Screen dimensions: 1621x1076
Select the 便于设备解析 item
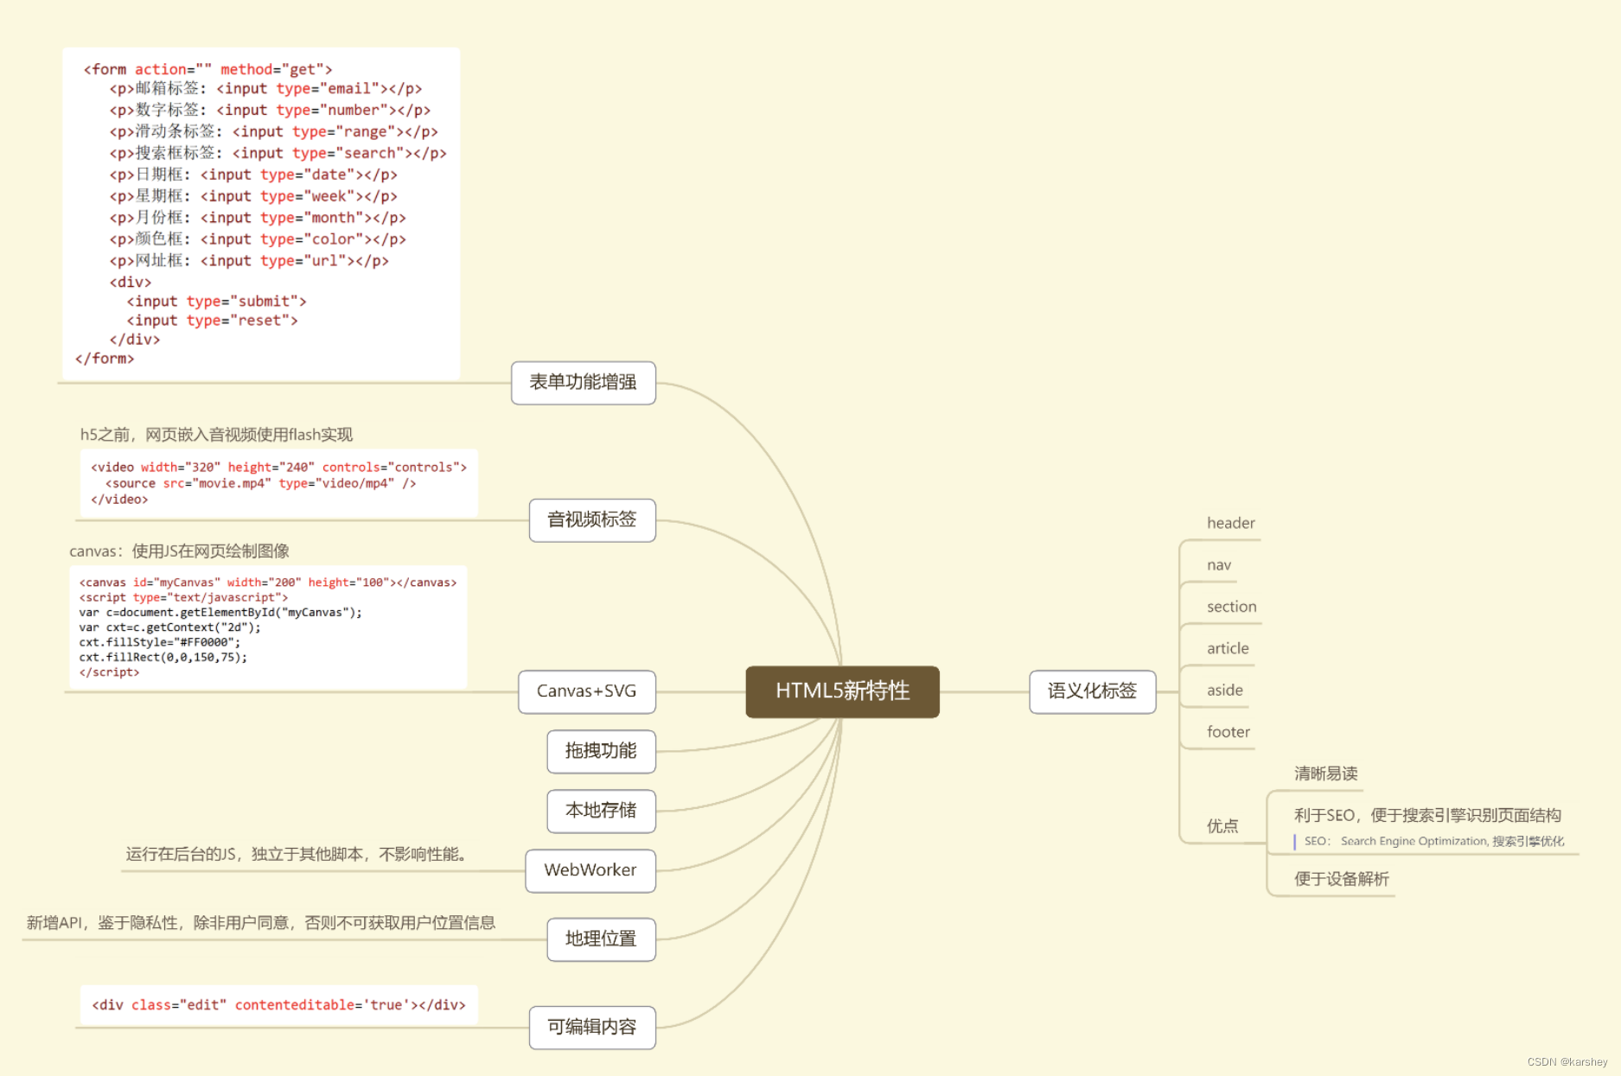(1342, 879)
